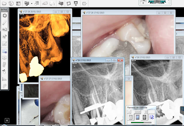
Task: Toggle the middle blue X-ray sensor mode
Action: point(137,117)
